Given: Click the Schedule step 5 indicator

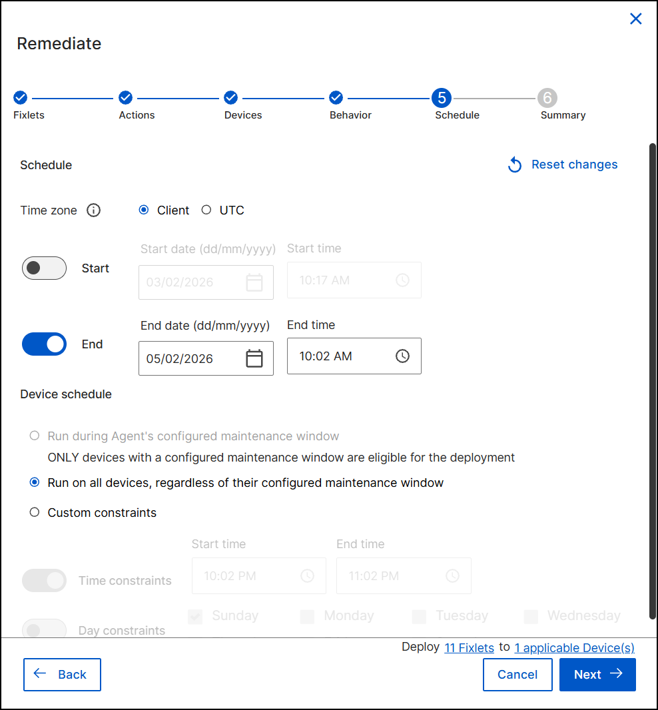Looking at the screenshot, I should 442,98.
